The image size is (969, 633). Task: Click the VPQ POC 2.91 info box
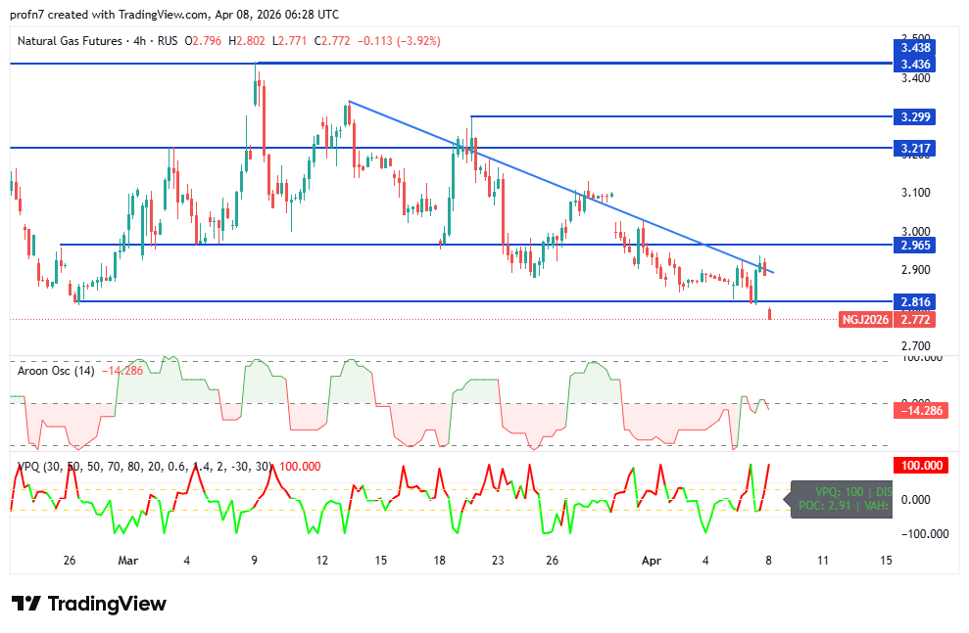click(842, 499)
